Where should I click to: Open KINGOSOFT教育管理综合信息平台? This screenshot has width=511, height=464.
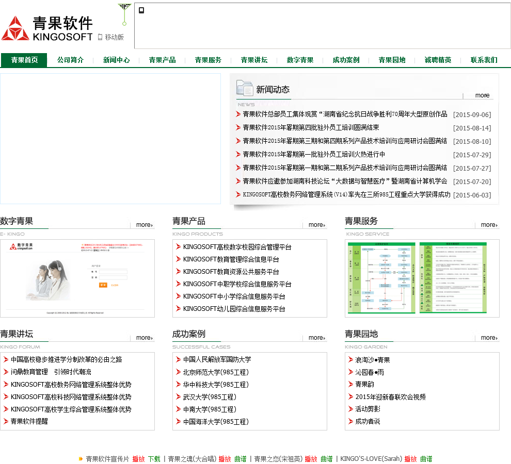(231, 259)
